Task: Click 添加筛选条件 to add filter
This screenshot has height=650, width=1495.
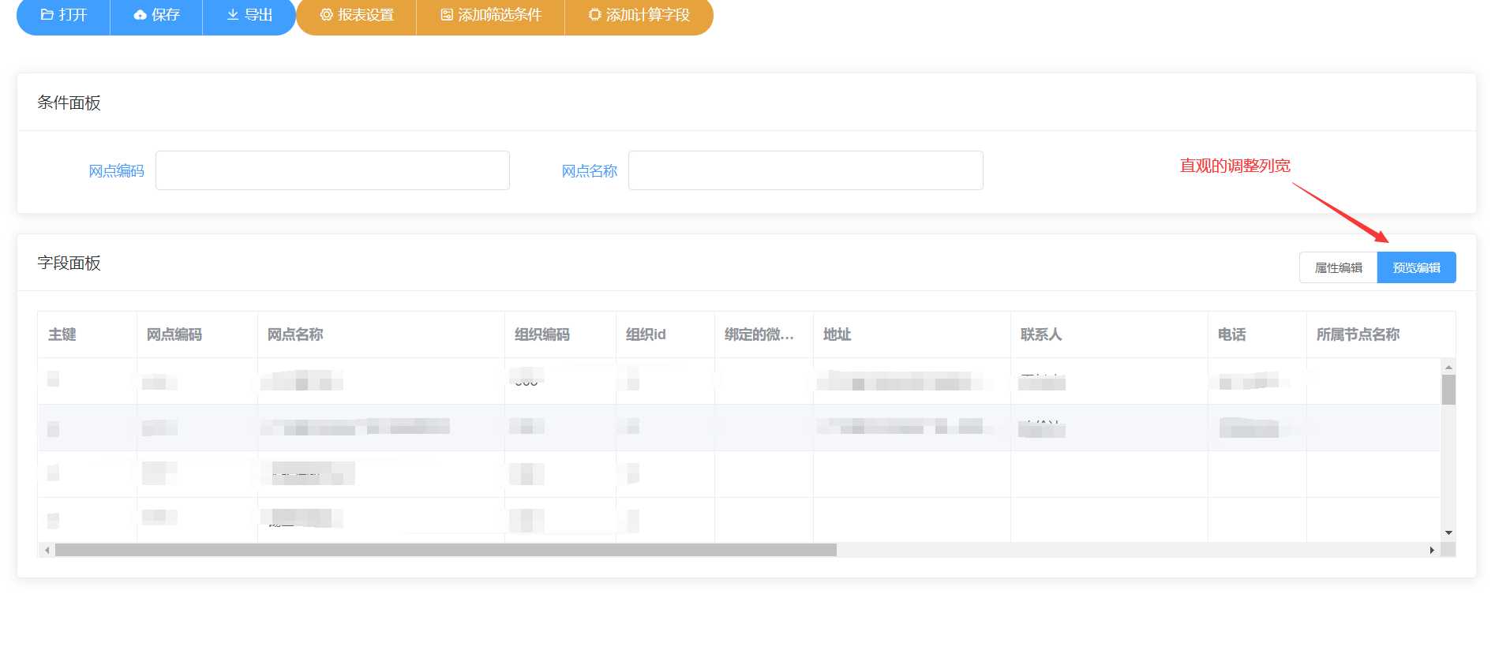Action: pyautogui.click(x=491, y=15)
